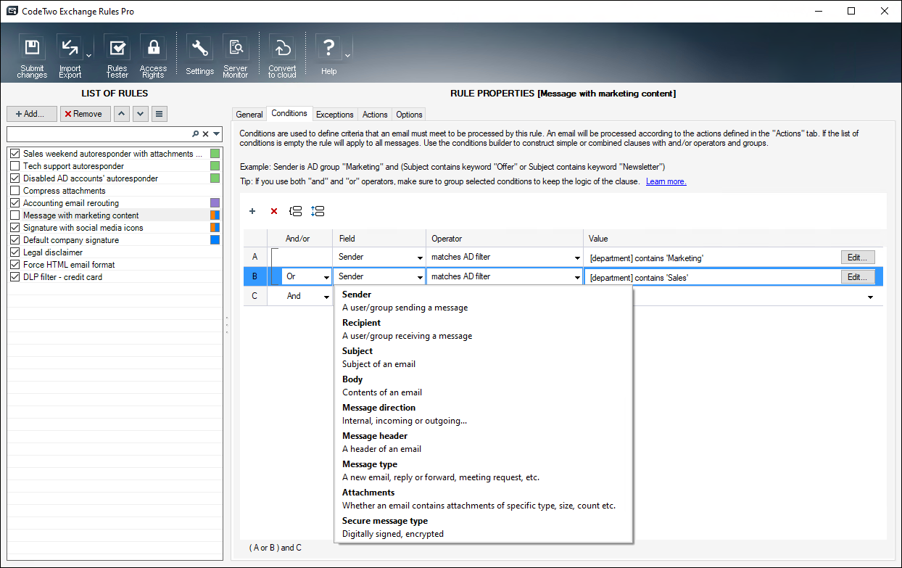Open the Operator dropdown in row B

coord(577,277)
